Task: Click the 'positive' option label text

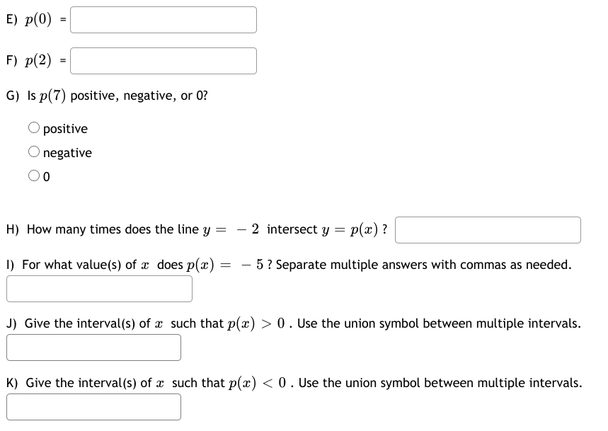Action: [65, 129]
